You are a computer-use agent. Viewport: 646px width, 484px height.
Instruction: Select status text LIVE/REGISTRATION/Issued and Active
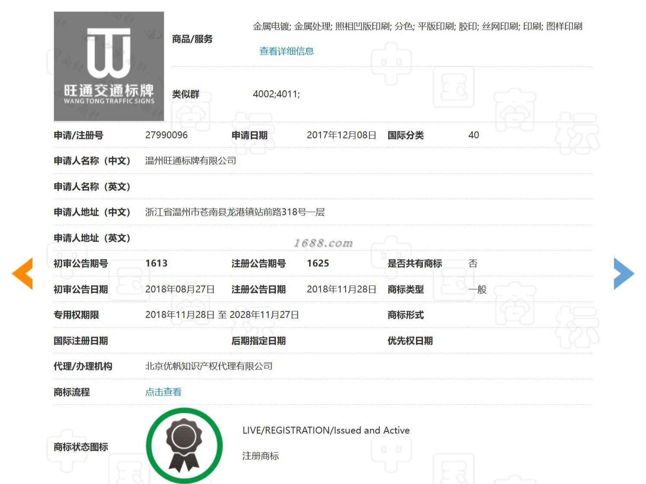click(x=326, y=430)
